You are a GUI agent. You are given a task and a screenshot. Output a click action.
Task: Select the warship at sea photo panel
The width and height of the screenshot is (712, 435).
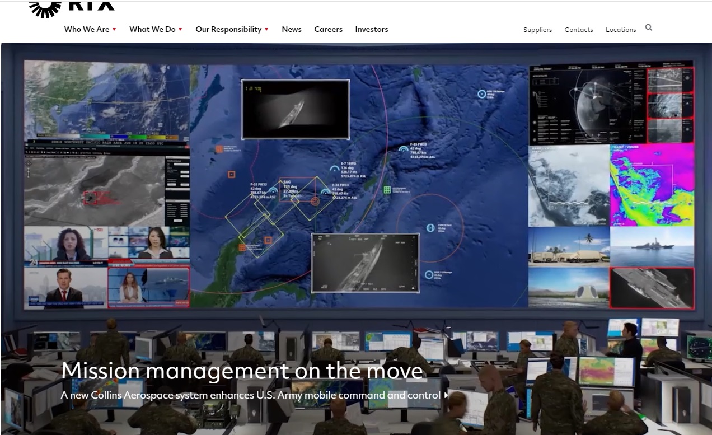pyautogui.click(x=652, y=246)
